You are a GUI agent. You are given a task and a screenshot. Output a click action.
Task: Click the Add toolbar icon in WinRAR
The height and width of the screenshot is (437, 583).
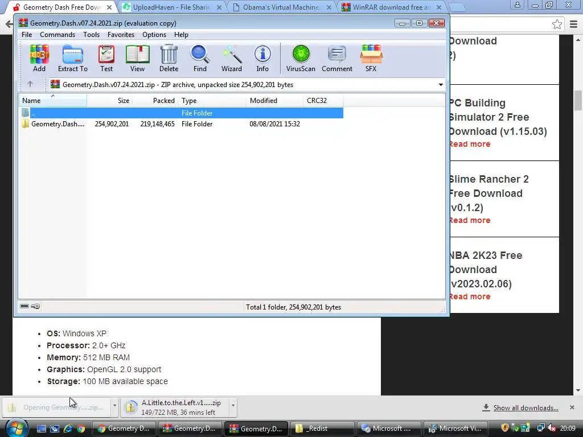[39, 58]
